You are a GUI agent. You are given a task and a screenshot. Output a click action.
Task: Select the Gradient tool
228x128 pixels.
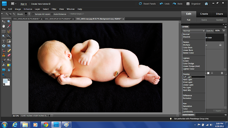pos(9,65)
